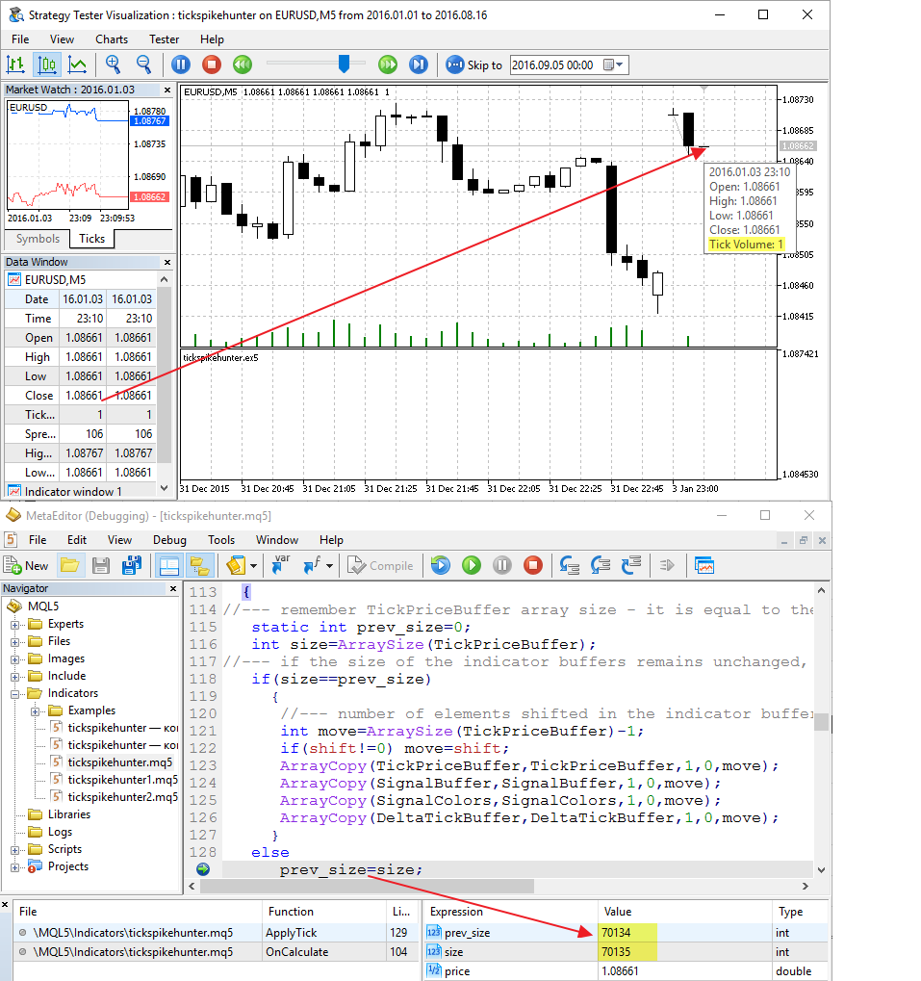Click the Data Window scroll down arrow
The height and width of the screenshot is (981, 921).
(165, 488)
